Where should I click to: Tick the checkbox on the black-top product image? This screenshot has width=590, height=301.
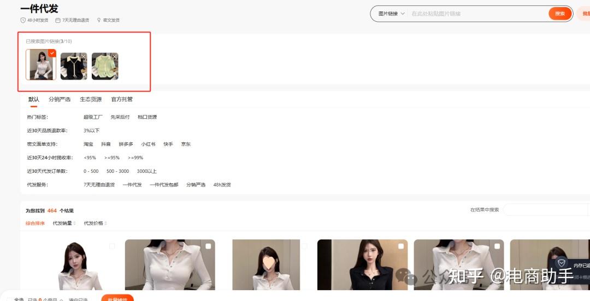point(401,246)
